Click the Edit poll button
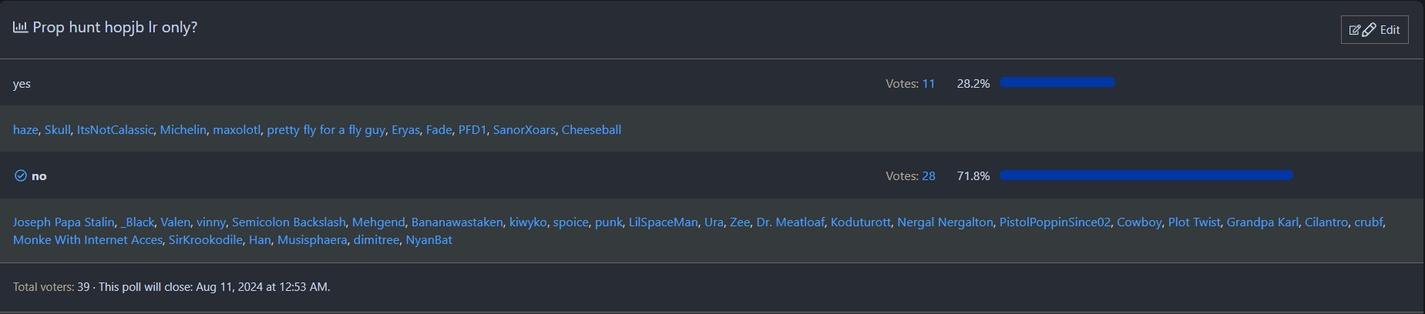Image resolution: width=1425 pixels, height=314 pixels. [x=1374, y=30]
